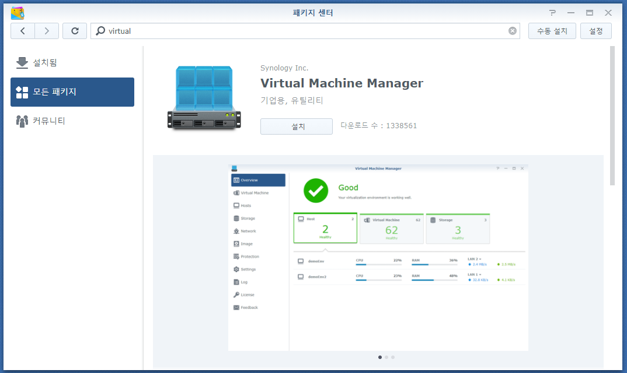
Task: Show the first preview slide dot
Action: (380, 357)
